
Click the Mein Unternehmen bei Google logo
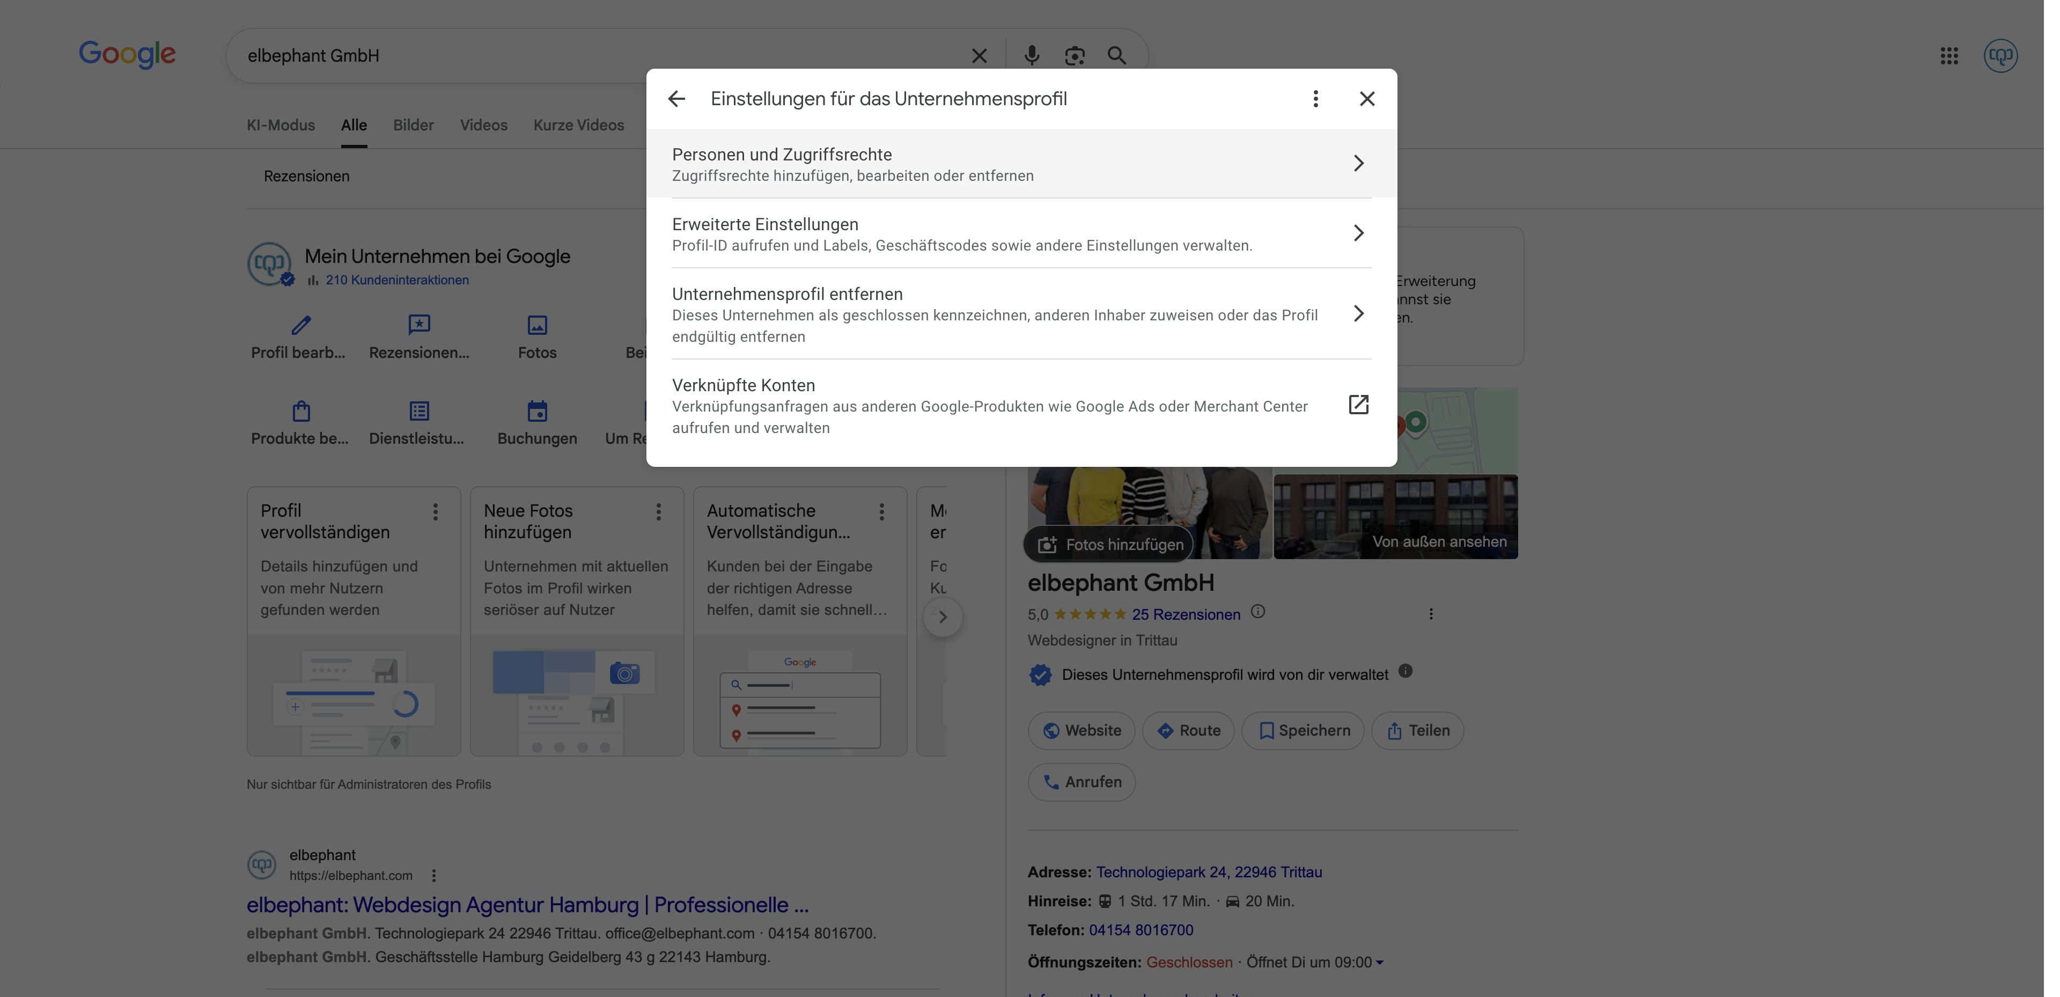pos(269,264)
